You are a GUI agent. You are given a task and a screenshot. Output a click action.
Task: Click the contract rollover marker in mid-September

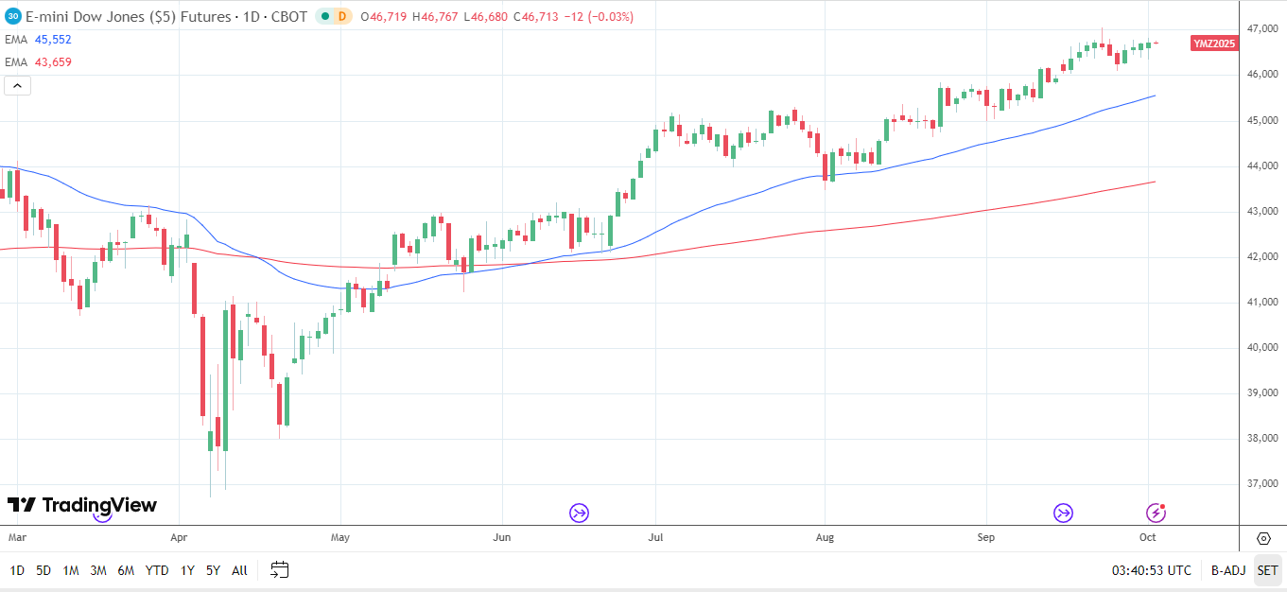pyautogui.click(x=1064, y=513)
